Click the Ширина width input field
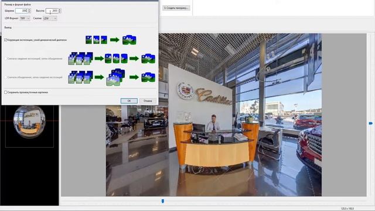Screen dimensions: 375x211 click(22, 11)
